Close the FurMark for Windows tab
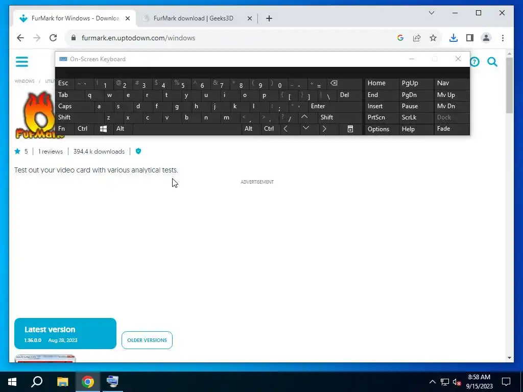The image size is (523, 392). coord(127,19)
